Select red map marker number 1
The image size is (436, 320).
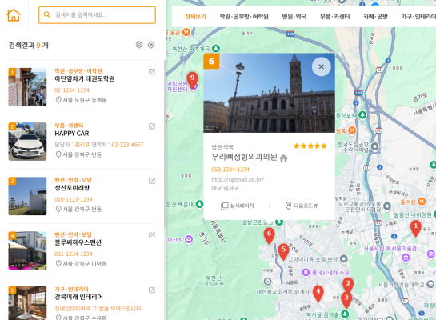tap(416, 228)
